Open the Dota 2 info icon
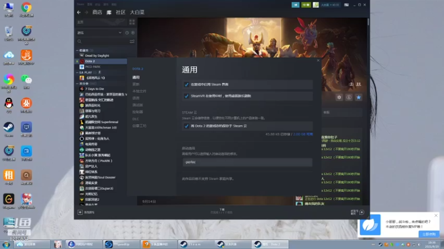Image resolution: width=444 pixels, height=249 pixels. [x=349, y=97]
